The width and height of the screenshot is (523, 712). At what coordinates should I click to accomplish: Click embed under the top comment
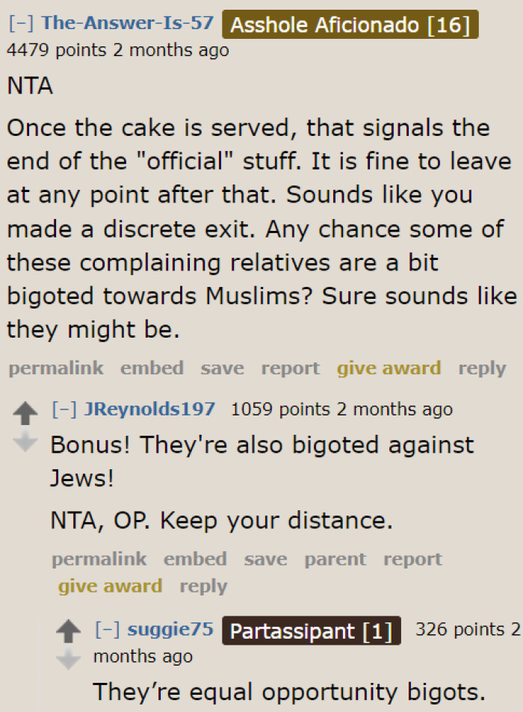152,368
